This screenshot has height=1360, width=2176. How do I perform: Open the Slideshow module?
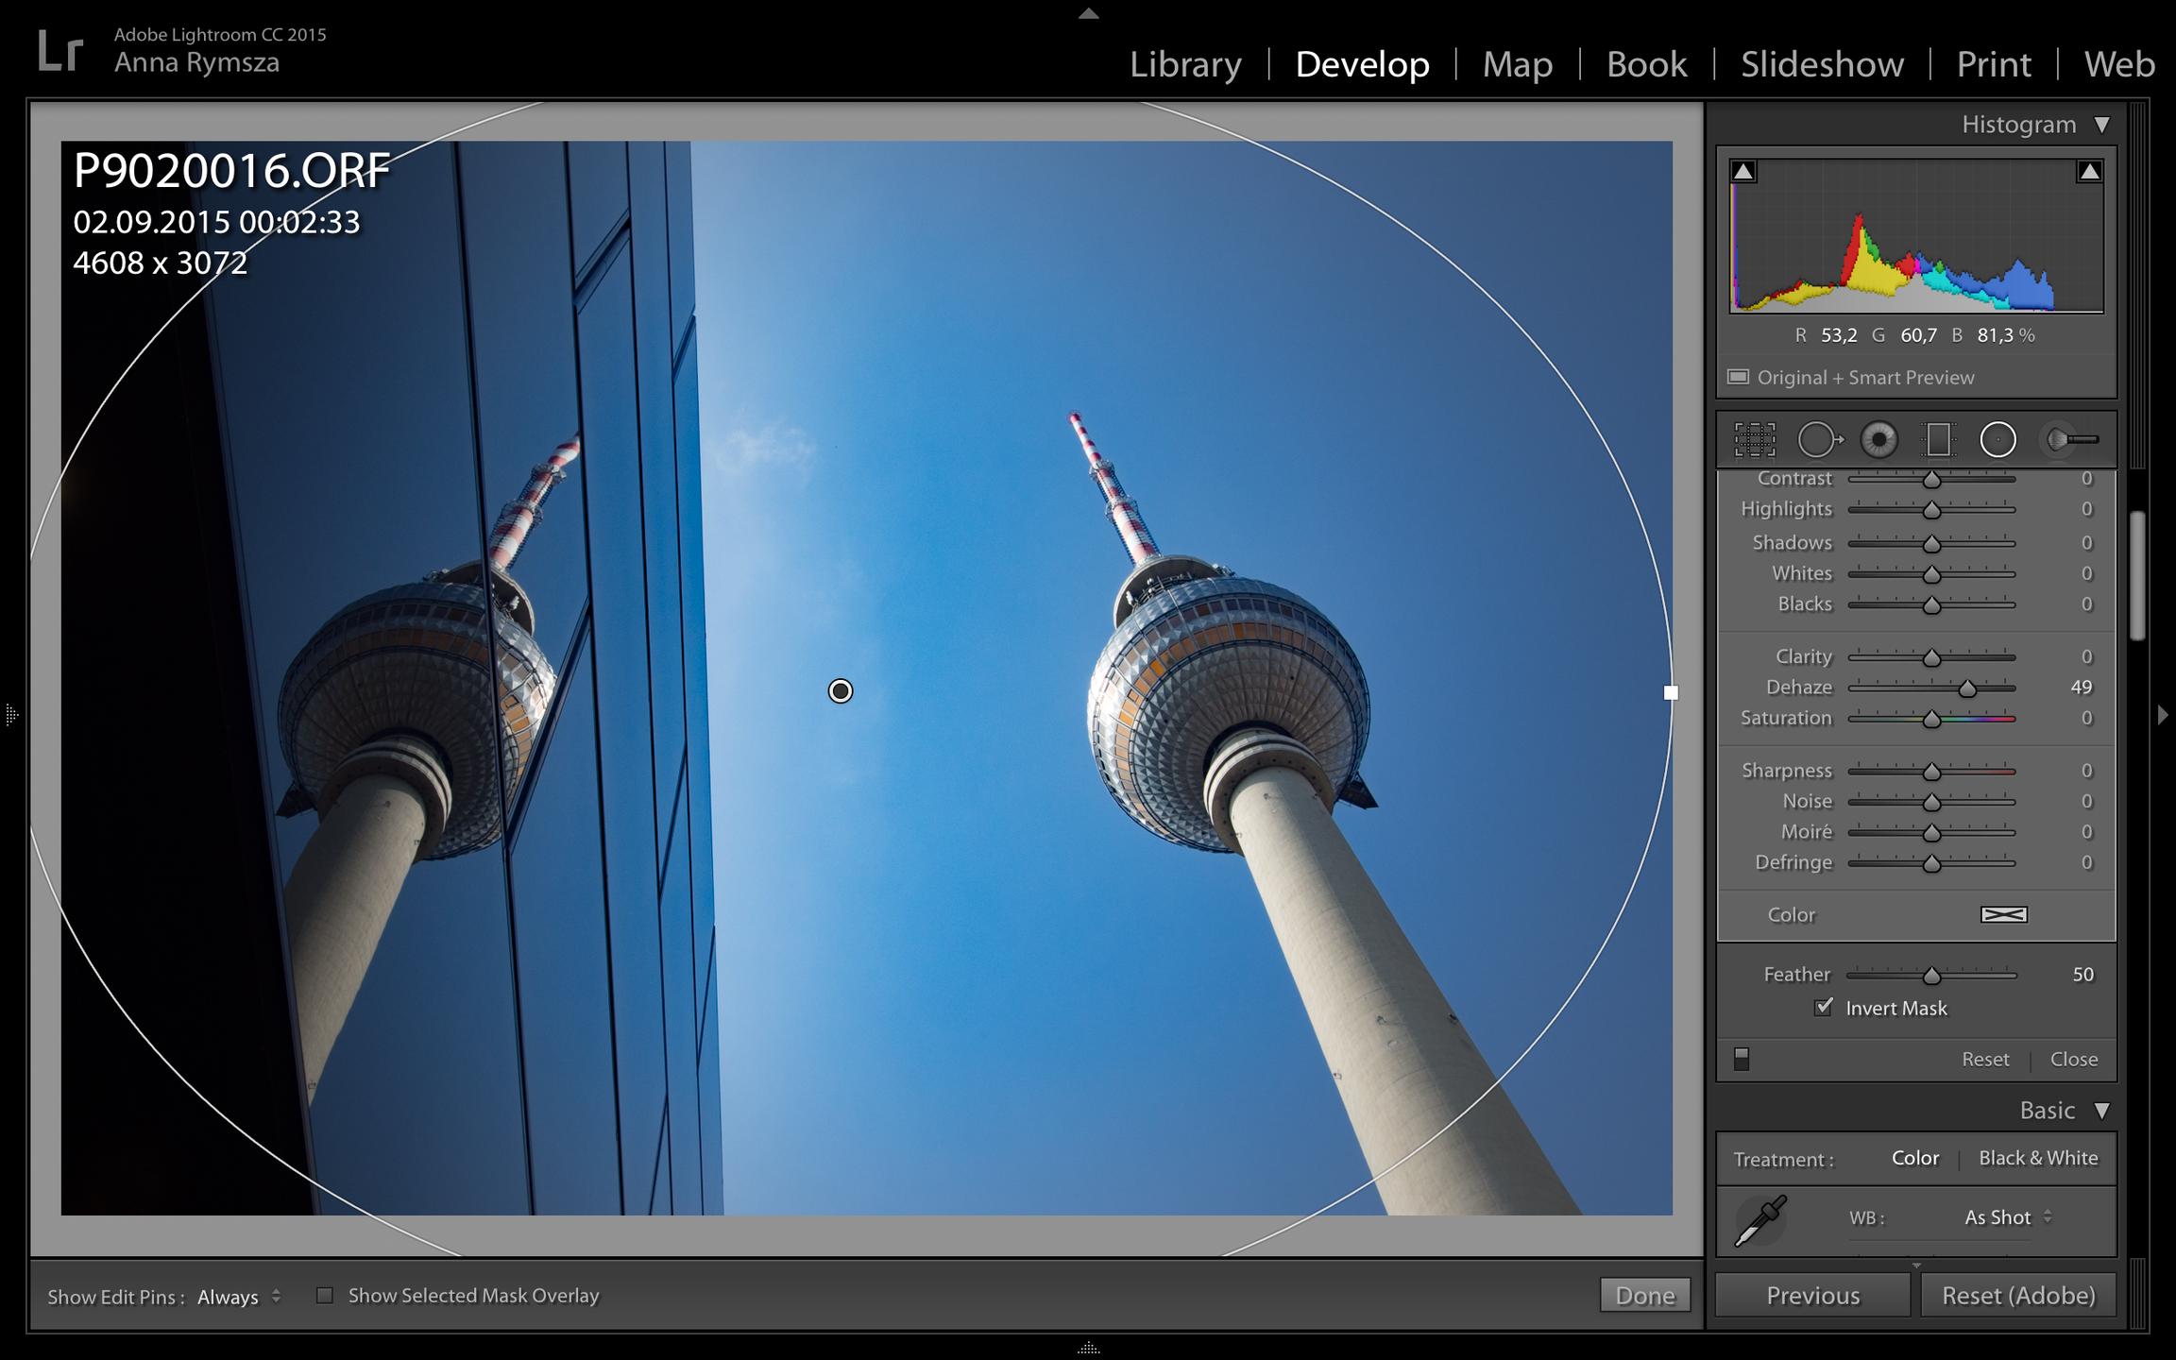[x=1822, y=64]
